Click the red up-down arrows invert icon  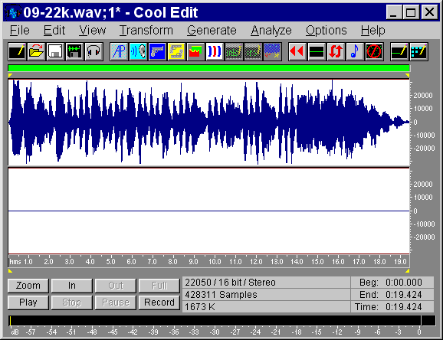[x=336, y=51]
